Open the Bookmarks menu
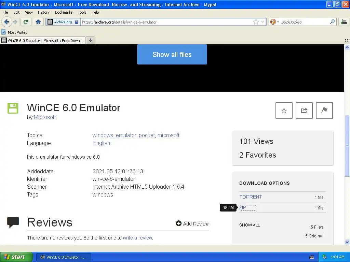This screenshot has height=262, width=350. tap(64, 12)
